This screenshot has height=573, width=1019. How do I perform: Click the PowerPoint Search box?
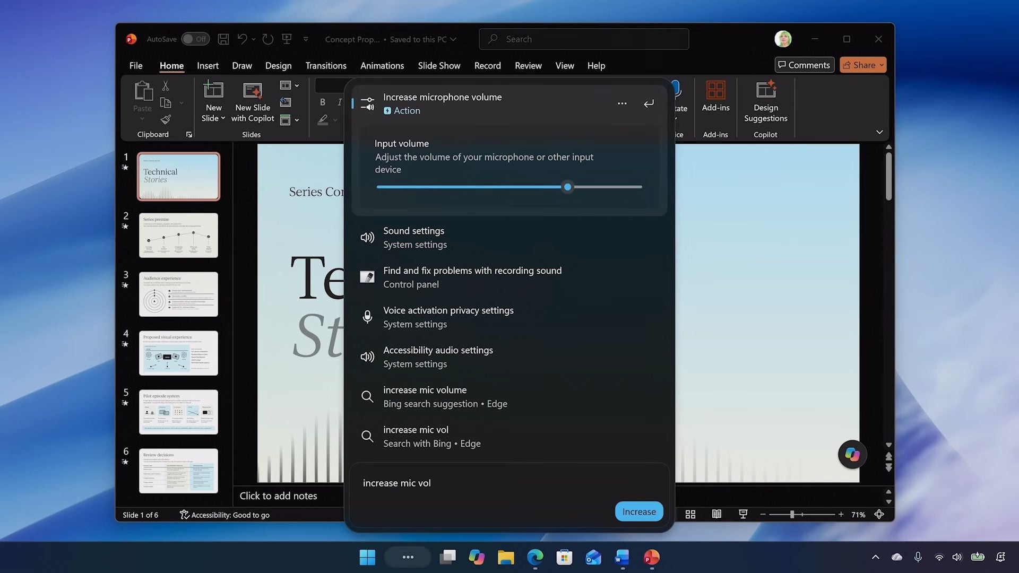click(584, 39)
